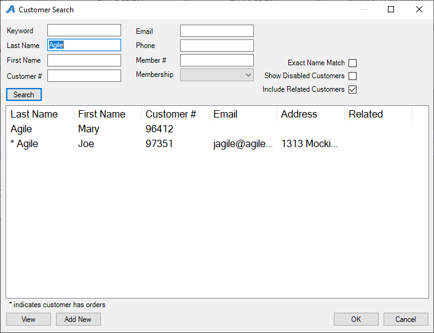Select the Joe Agile customer row
Image resolution: width=434 pixels, height=333 pixels.
pos(89,143)
